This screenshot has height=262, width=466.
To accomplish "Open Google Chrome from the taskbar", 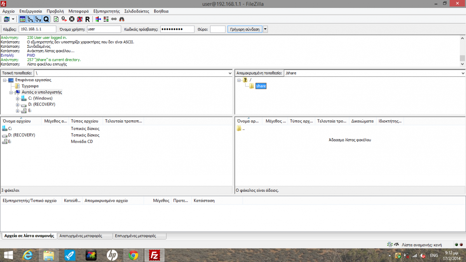I will [x=133, y=255].
